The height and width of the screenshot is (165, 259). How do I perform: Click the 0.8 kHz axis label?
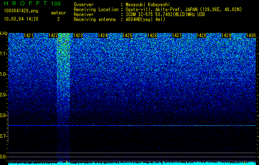coord(3,115)
